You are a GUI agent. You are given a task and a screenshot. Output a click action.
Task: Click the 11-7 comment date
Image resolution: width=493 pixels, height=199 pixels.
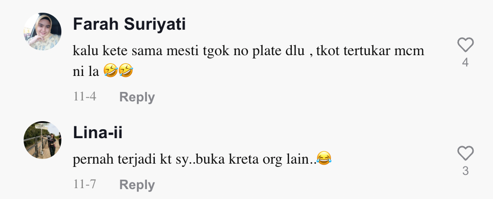[85, 184]
